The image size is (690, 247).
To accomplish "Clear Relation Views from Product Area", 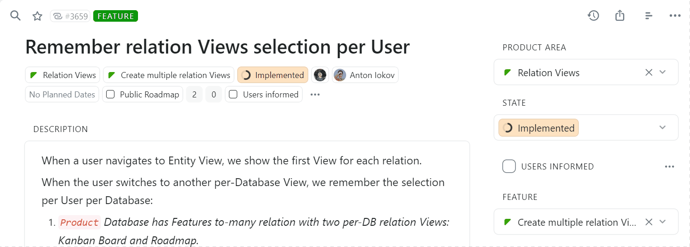I will [x=648, y=72].
